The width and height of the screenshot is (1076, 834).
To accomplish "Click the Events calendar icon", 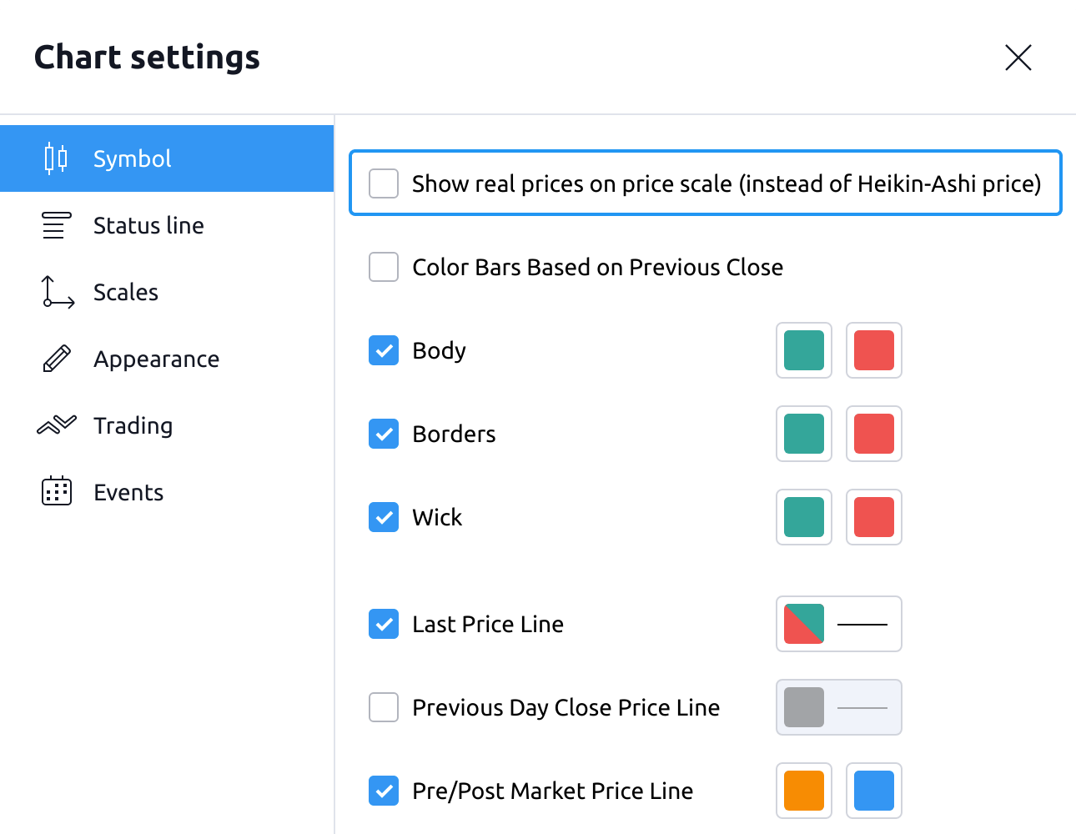I will coord(57,492).
